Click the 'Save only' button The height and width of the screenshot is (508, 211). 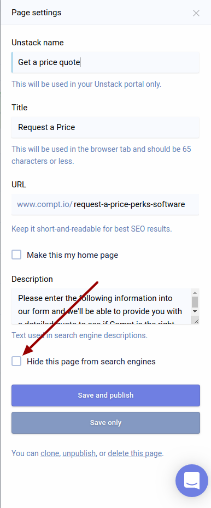[106, 422]
